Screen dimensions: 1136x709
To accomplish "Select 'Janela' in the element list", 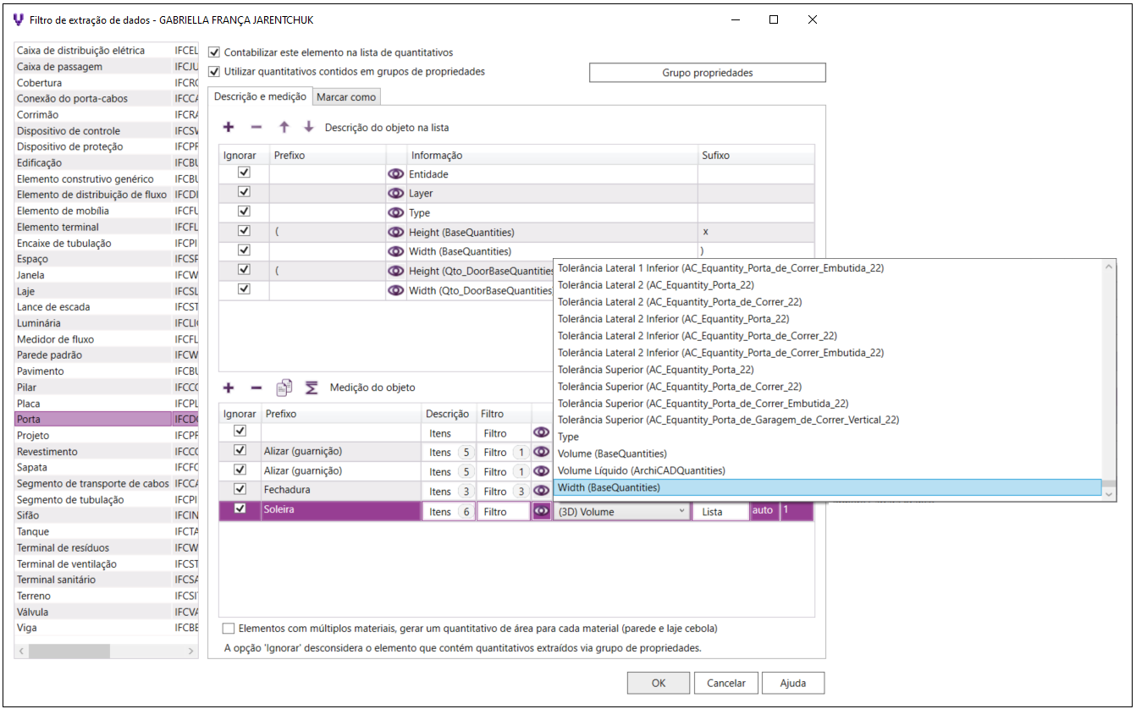I will (x=30, y=275).
